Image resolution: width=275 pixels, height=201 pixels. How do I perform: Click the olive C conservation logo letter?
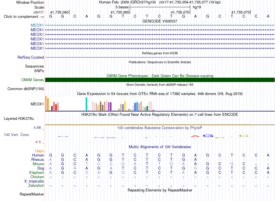244,136
